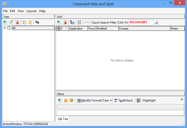Expand the All tree node
Image resolution: width=187 pixels, height=128 pixels.
click(x=5, y=28)
